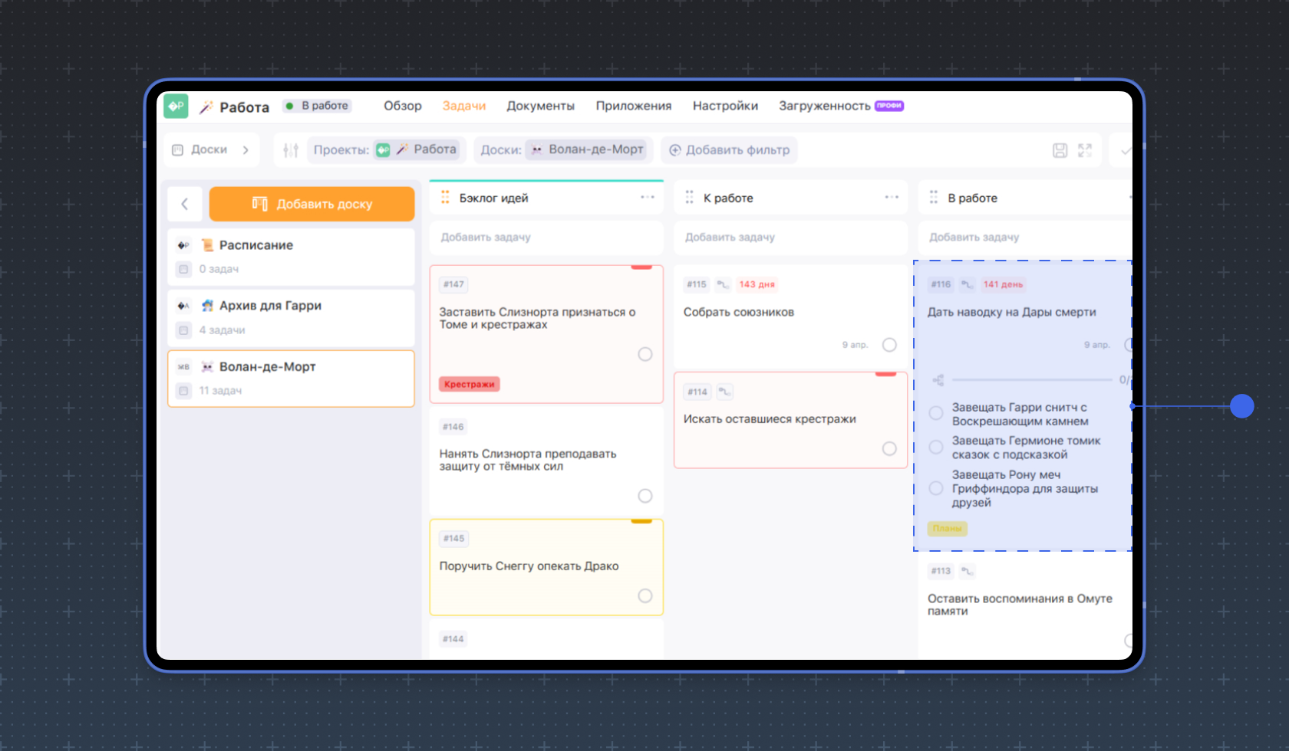The height and width of the screenshot is (751, 1289).
Task: Click the green app logo icon
Action: click(x=176, y=107)
